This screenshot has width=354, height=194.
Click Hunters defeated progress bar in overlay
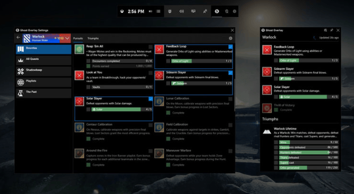tap(309, 152)
